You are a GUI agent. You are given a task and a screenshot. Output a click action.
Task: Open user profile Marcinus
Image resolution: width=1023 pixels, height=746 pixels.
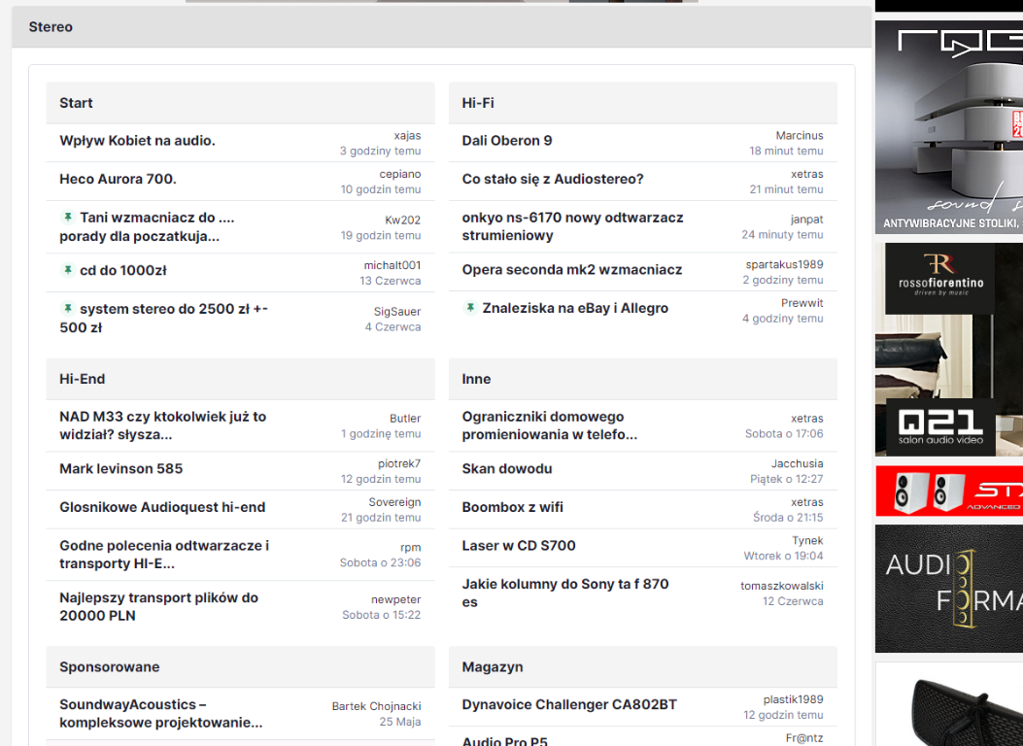coord(800,136)
